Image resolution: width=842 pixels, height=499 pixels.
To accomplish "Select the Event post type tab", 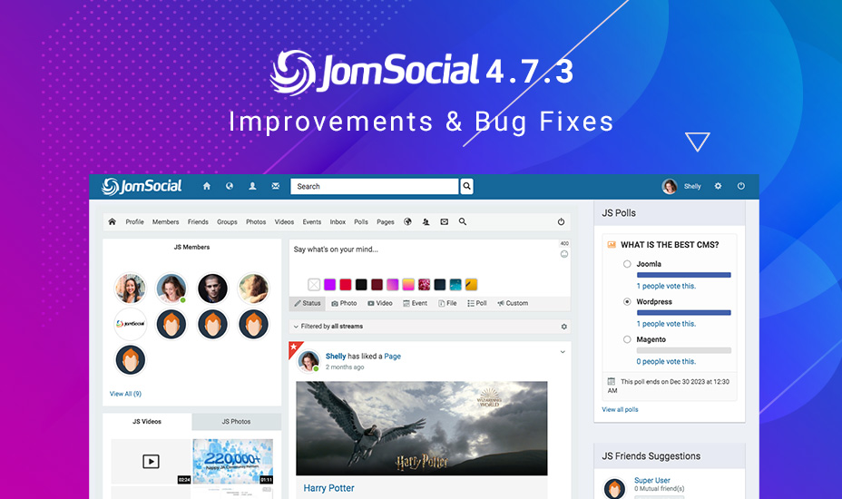I will click(415, 303).
